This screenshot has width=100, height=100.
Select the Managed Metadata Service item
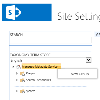pyautogui.click(x=41, y=66)
